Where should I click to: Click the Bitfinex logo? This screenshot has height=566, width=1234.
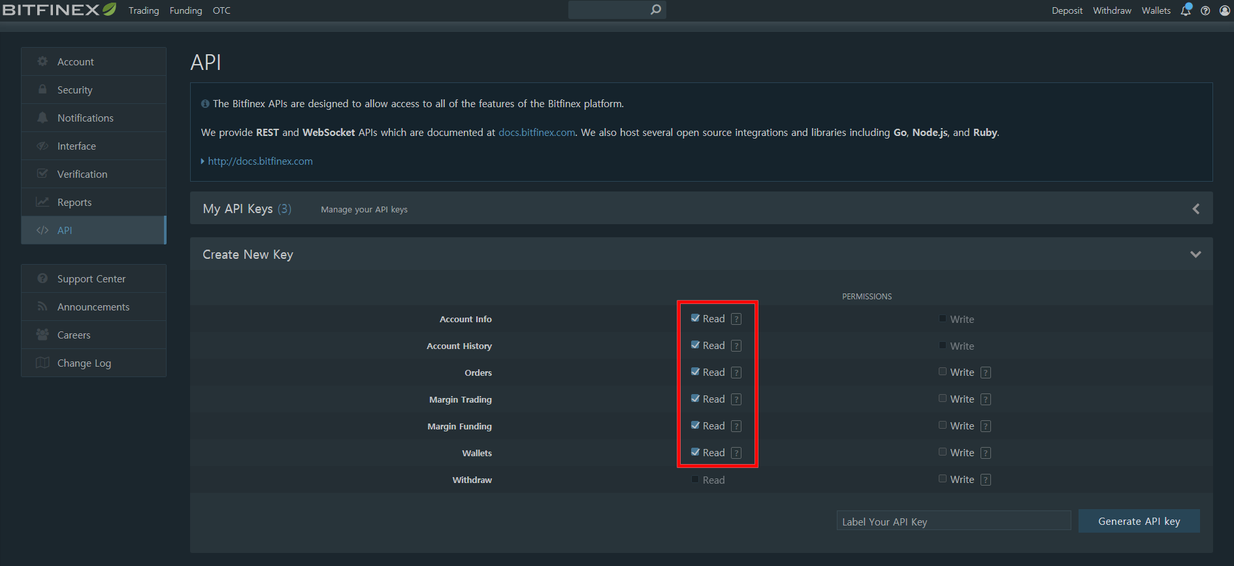pyautogui.click(x=59, y=10)
